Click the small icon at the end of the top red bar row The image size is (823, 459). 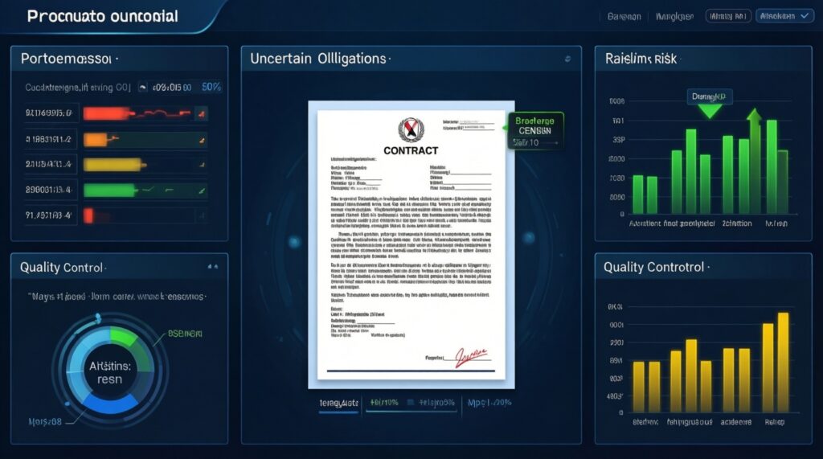[201, 113]
